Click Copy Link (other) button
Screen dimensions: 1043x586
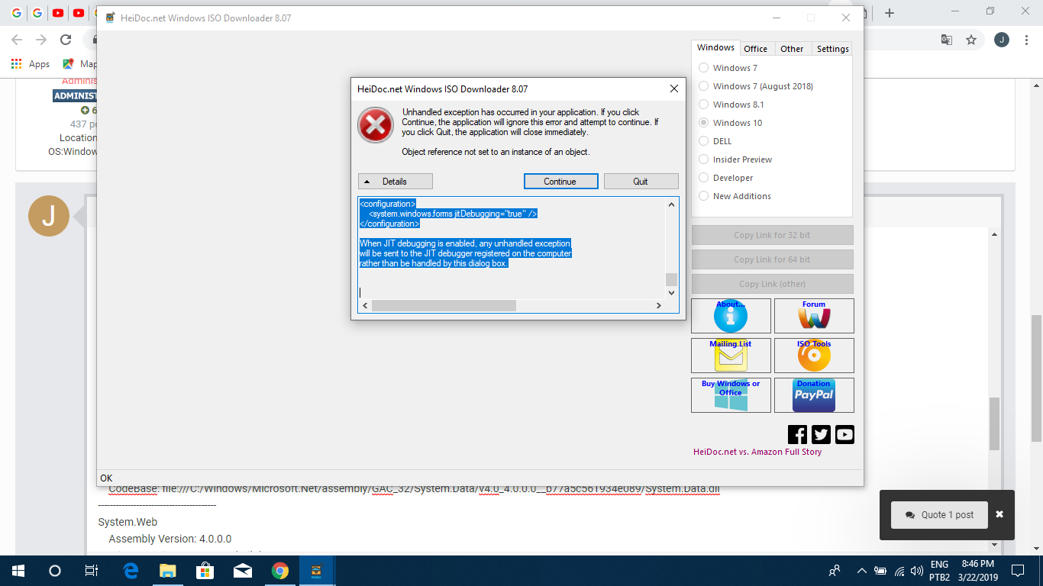point(772,284)
